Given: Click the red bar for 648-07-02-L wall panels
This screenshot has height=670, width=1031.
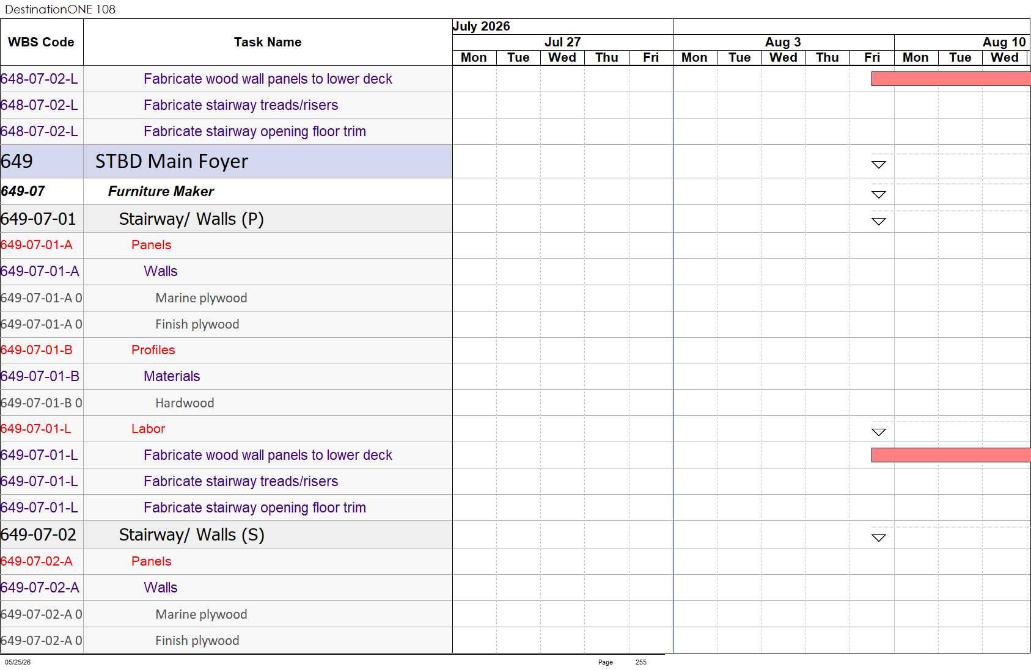Looking at the screenshot, I should [x=951, y=79].
